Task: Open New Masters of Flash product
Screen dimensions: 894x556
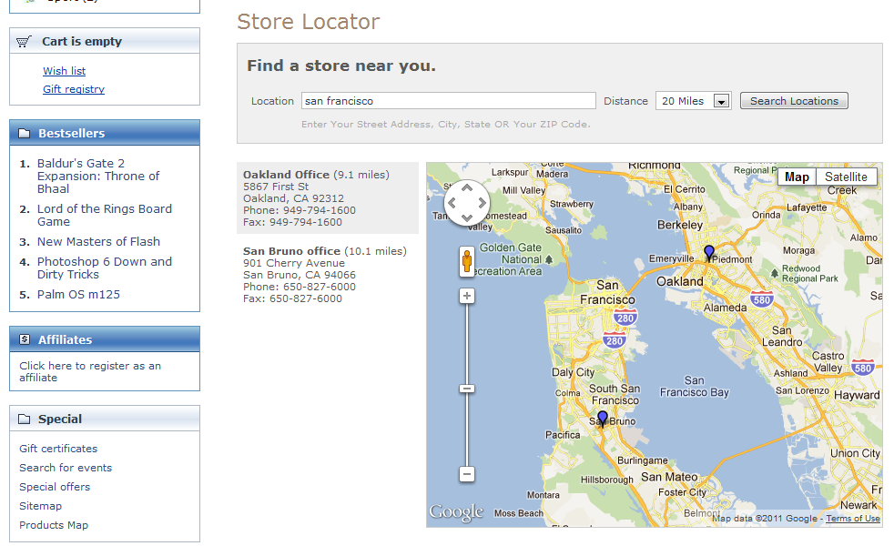Action: click(x=98, y=241)
